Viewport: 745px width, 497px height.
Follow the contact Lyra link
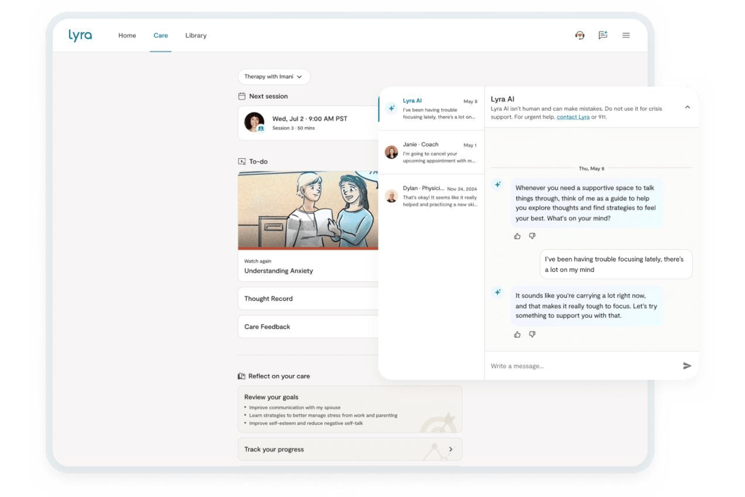(x=573, y=117)
